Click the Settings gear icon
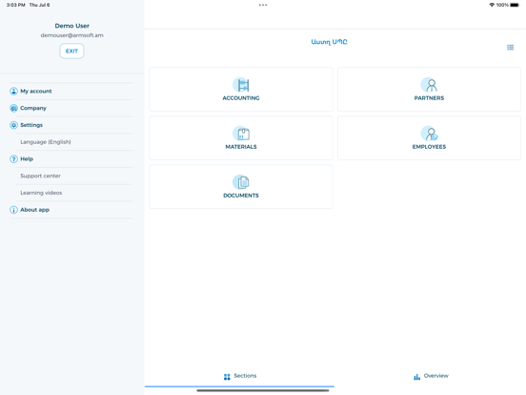The width and height of the screenshot is (526, 395). tap(13, 125)
